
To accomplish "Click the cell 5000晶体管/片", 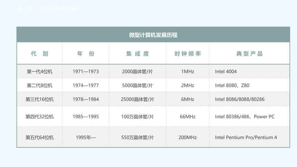I will (137, 85).
